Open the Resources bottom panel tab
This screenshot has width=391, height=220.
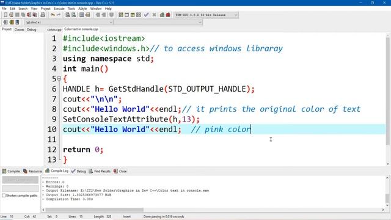pyautogui.click(x=32, y=171)
